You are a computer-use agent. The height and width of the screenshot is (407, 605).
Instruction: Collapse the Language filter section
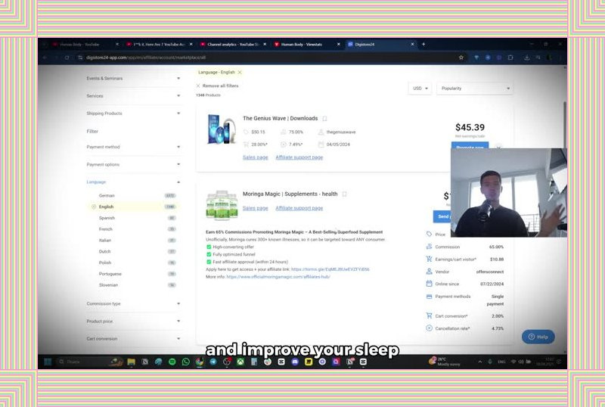point(133,182)
